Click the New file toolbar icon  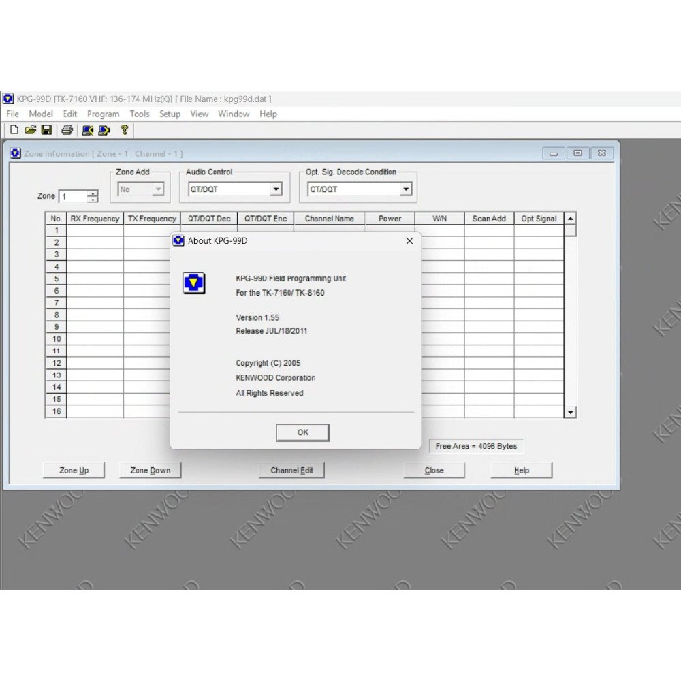tap(14, 130)
